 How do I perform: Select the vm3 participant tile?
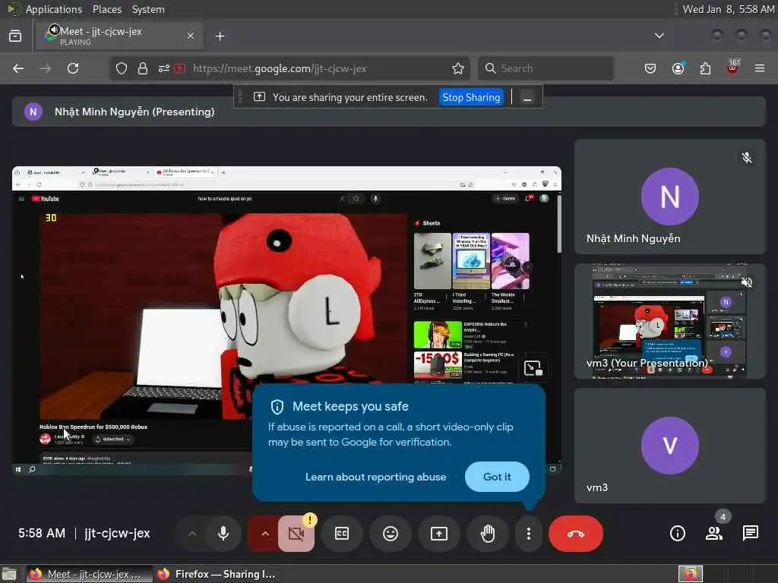point(670,446)
